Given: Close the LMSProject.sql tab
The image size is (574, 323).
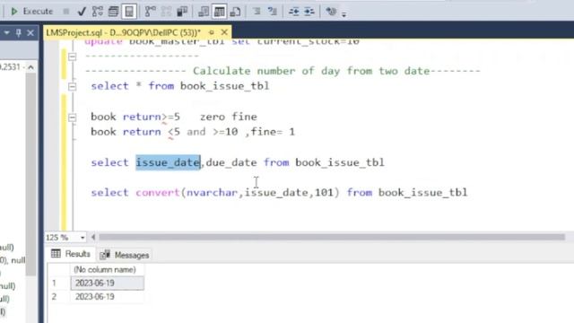Looking at the screenshot, I should coord(224,32).
